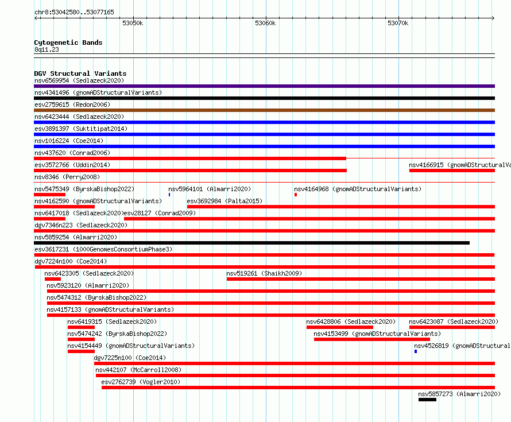Open esv3692984 (Palta2015) label

click(x=224, y=201)
